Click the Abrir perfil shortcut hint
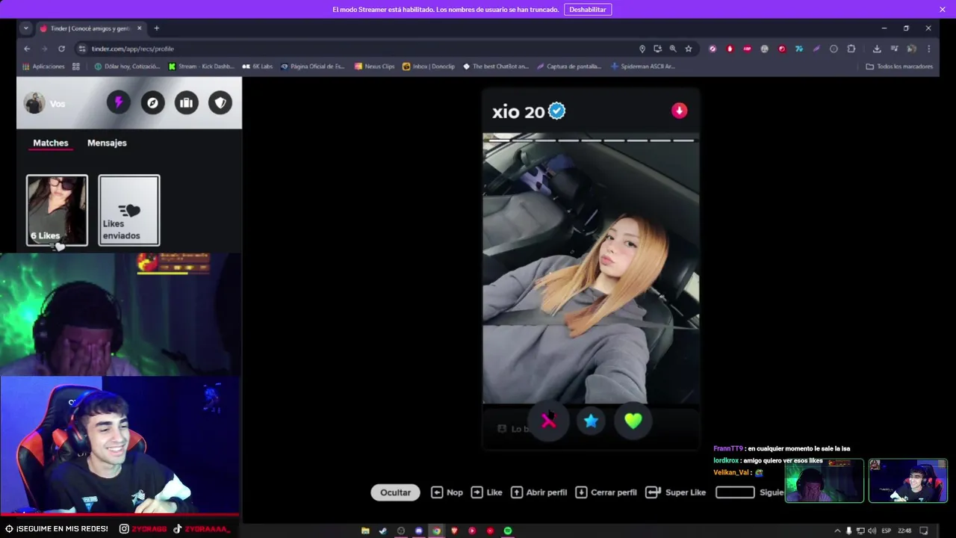The height and width of the screenshot is (538, 956). [538, 492]
